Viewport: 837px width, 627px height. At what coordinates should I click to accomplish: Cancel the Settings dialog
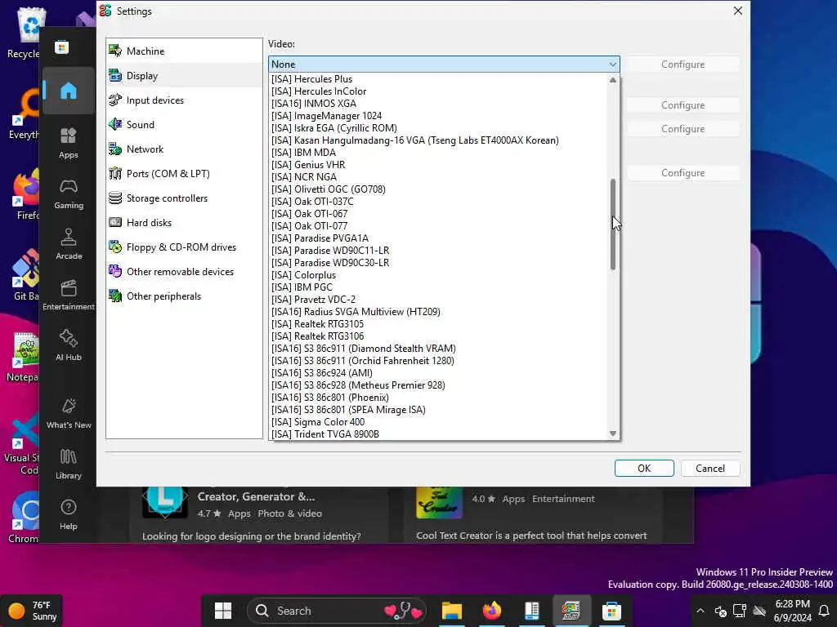[x=710, y=468]
